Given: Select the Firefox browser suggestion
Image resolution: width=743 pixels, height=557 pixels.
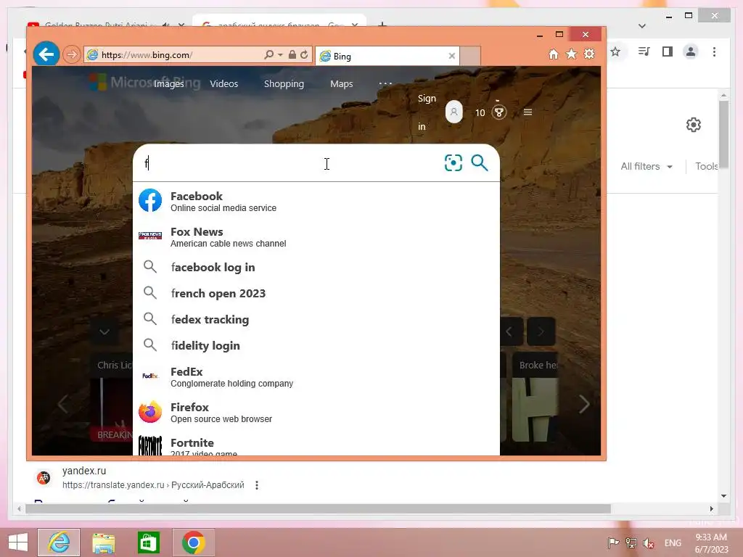Looking at the screenshot, I should click(x=316, y=412).
